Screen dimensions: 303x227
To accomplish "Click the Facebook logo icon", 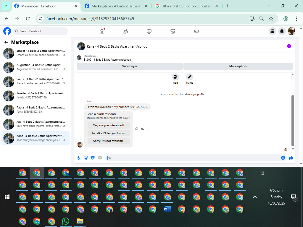I will 7,31.
